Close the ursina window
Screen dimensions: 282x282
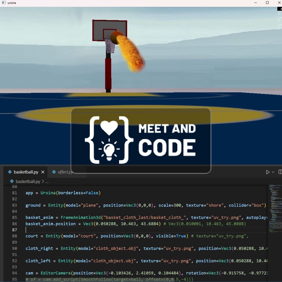(x=279, y=3)
